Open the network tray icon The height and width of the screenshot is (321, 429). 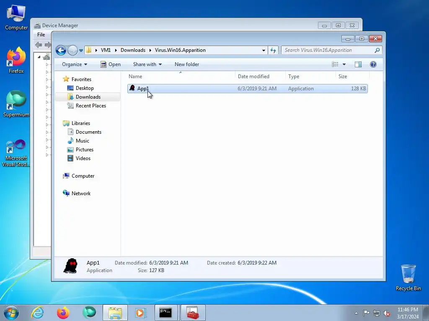click(377, 313)
